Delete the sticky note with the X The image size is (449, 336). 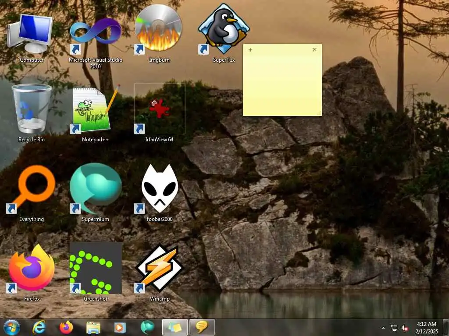314,50
